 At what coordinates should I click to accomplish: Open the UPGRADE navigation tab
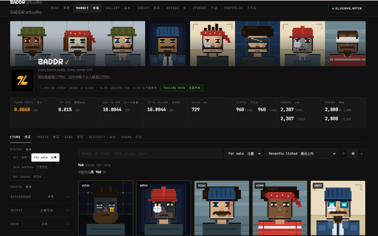click(205, 8)
